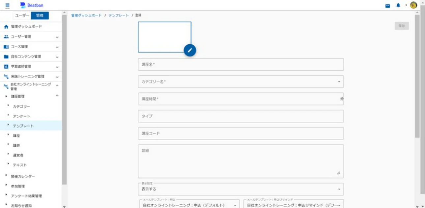Screen dimensions: 425x208
Task: Click the Beatban logo
Action: [32, 5]
